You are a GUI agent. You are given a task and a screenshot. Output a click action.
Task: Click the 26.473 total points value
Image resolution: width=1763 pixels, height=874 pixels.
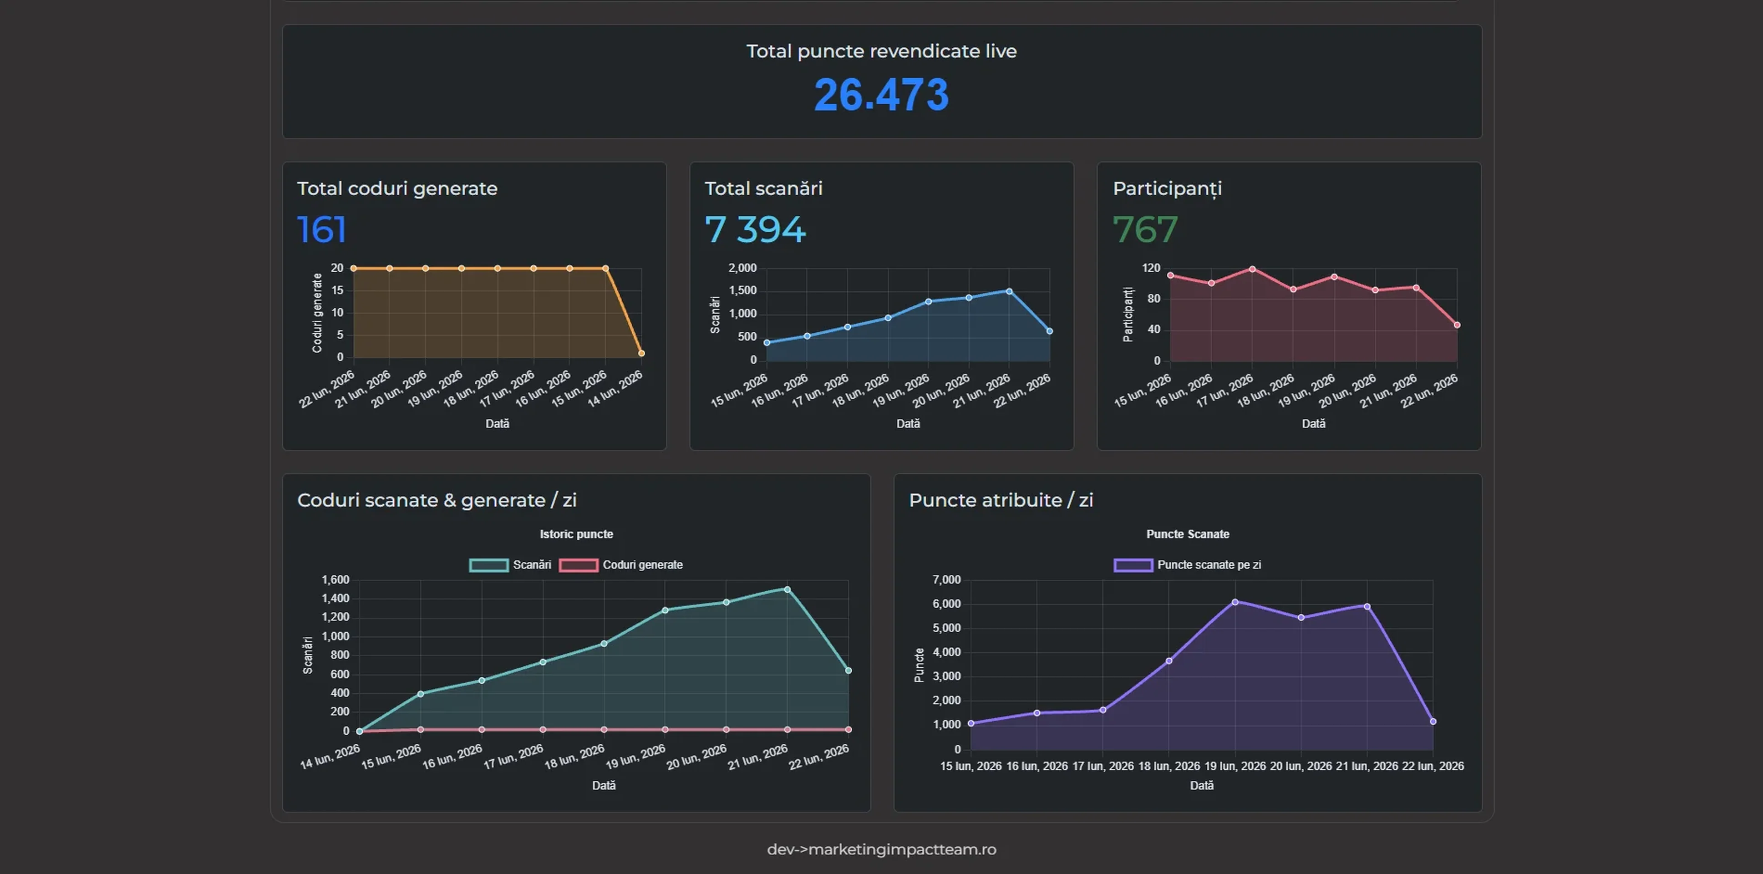point(881,94)
